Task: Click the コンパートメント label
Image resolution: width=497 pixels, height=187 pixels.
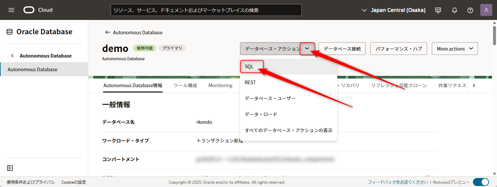Action: tap(121, 159)
